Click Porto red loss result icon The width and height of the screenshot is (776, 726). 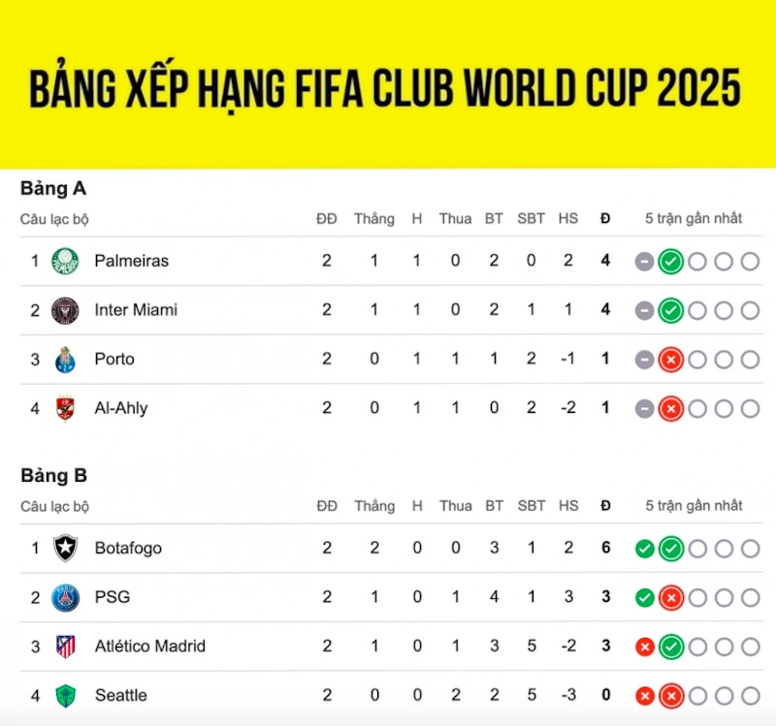pos(671,360)
